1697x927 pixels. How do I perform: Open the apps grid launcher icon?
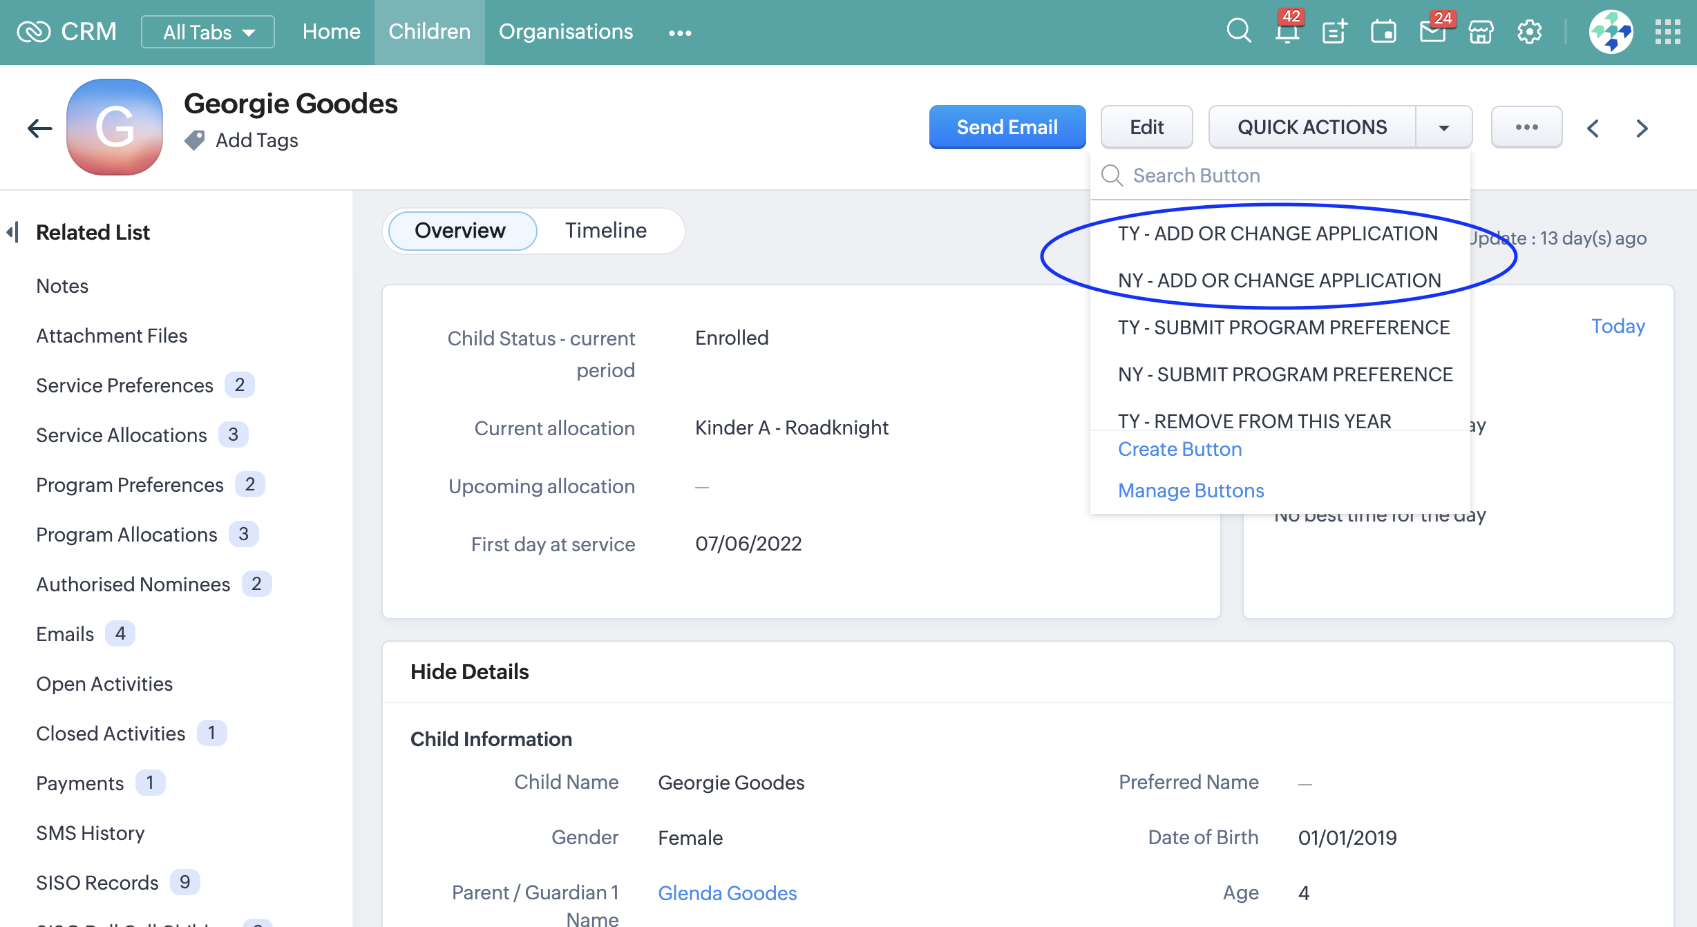(1668, 31)
